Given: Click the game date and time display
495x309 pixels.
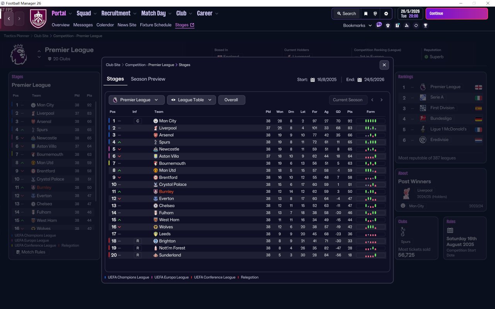Looking at the screenshot, I should 411,14.
